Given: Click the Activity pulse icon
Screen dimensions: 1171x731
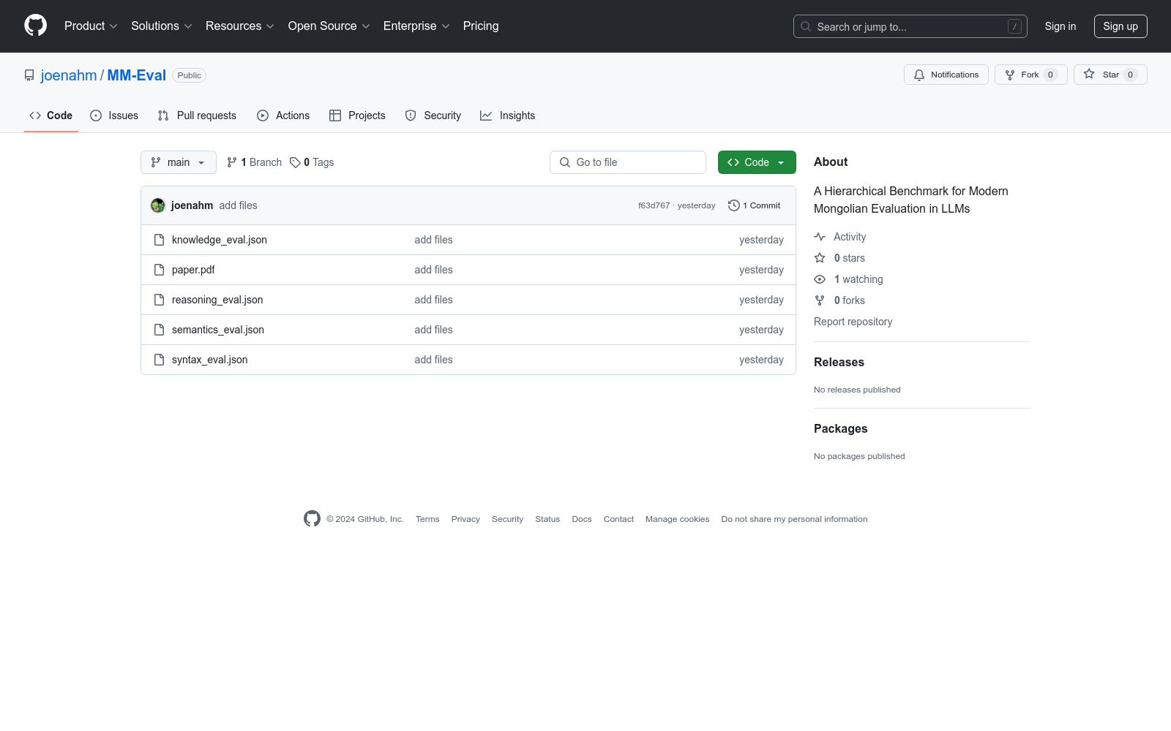Looking at the screenshot, I should point(820,237).
